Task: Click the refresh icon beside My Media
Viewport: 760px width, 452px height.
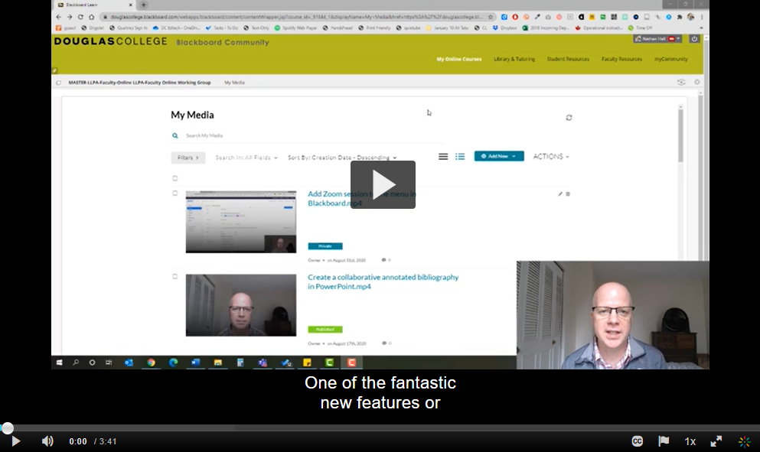Action: click(x=569, y=118)
